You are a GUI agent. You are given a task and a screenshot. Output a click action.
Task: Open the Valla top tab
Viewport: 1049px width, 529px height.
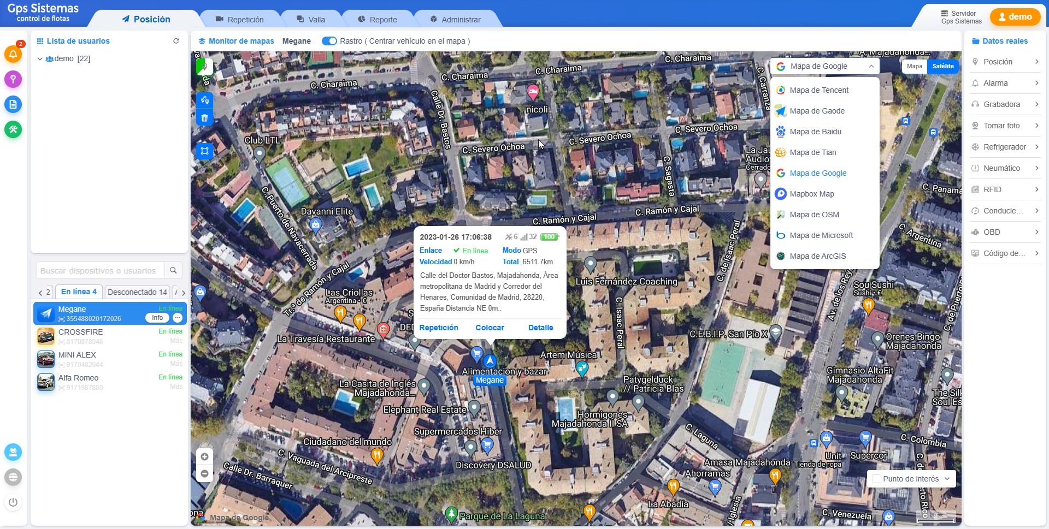(x=311, y=20)
